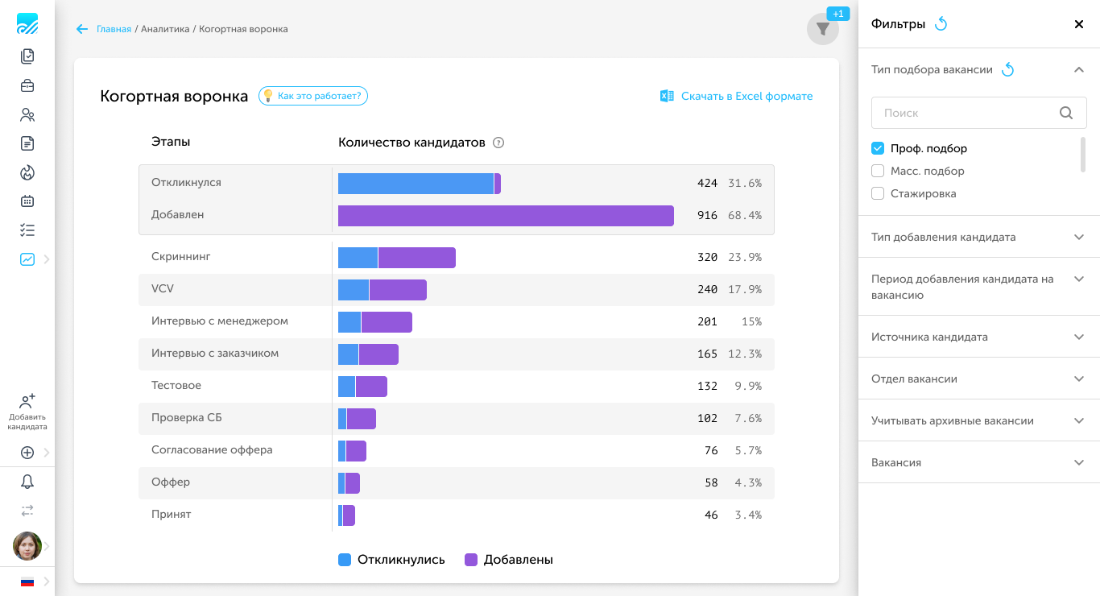Click the Скриннинг stage label
The width and height of the screenshot is (1100, 596).
181,256
